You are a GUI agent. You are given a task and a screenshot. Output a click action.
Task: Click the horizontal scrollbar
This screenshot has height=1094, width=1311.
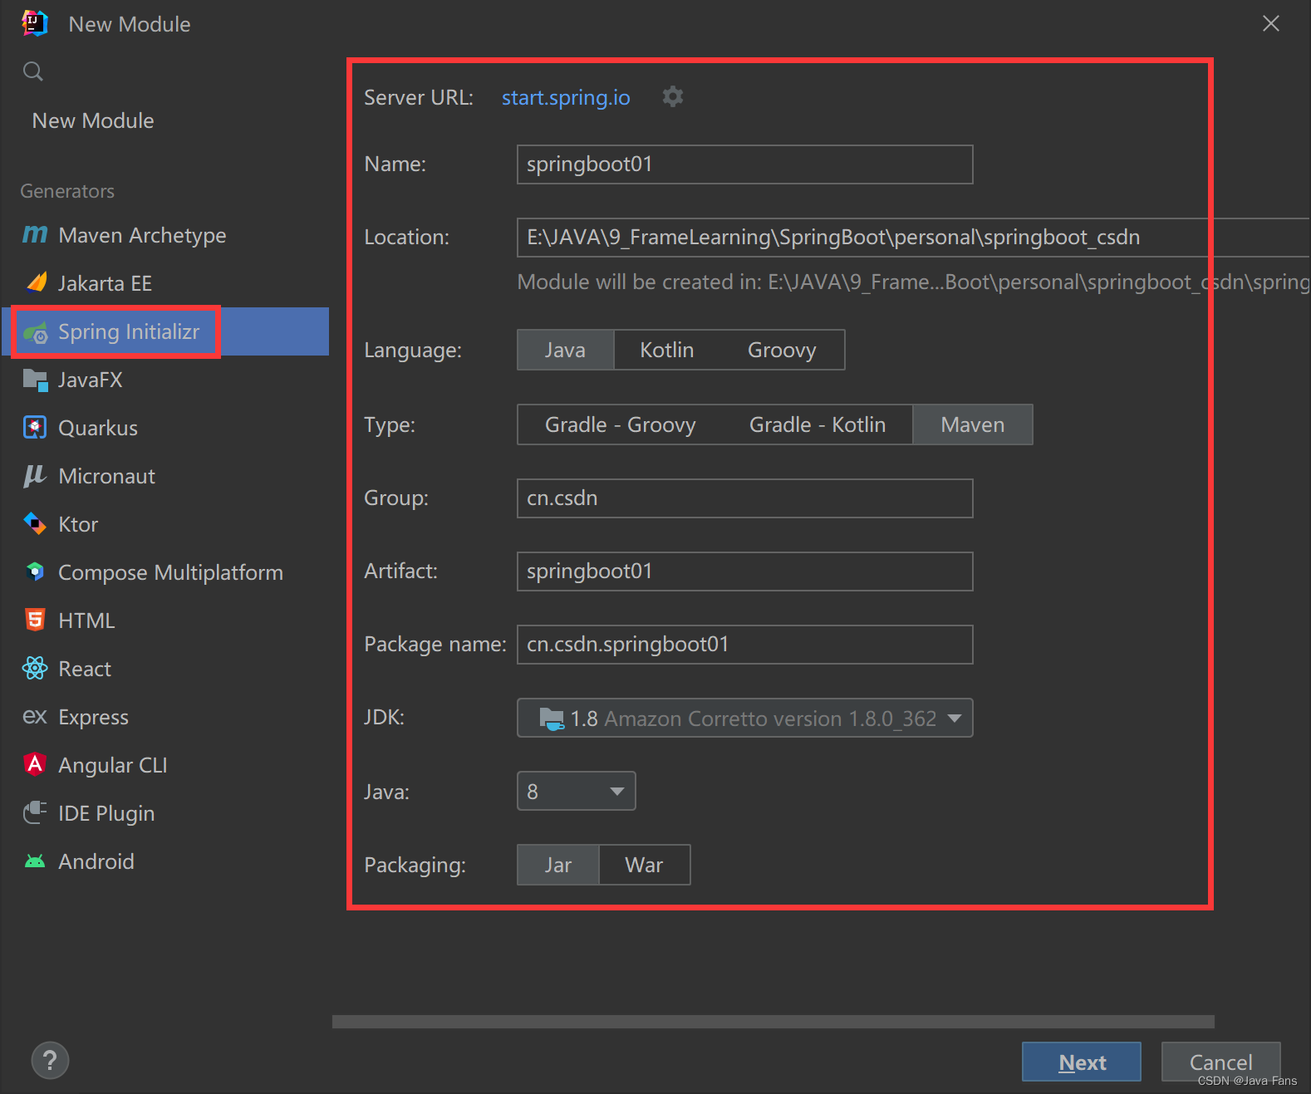point(773,1021)
